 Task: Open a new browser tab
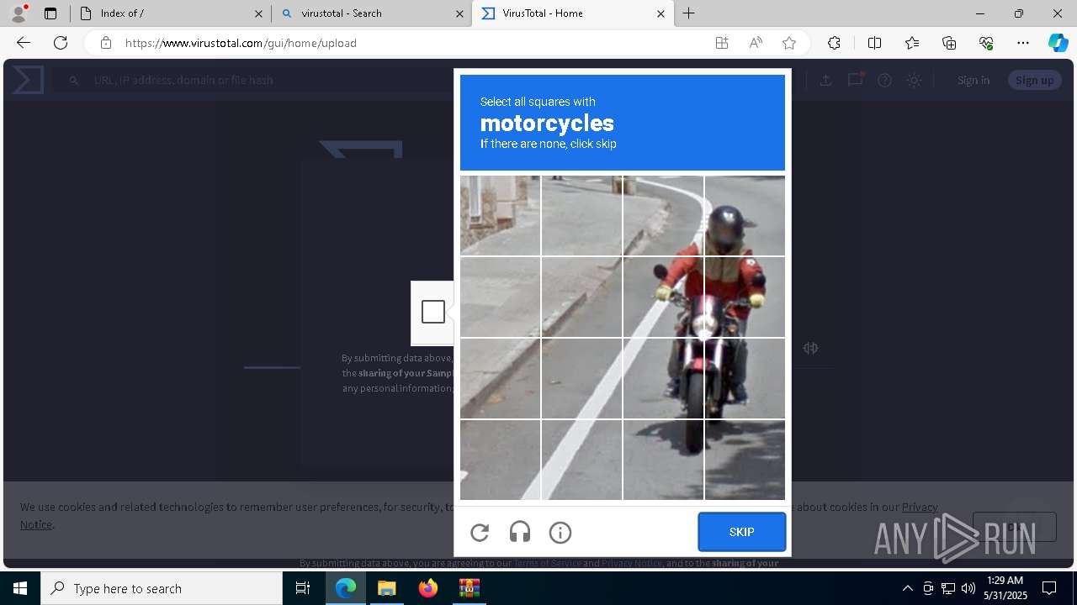(689, 13)
